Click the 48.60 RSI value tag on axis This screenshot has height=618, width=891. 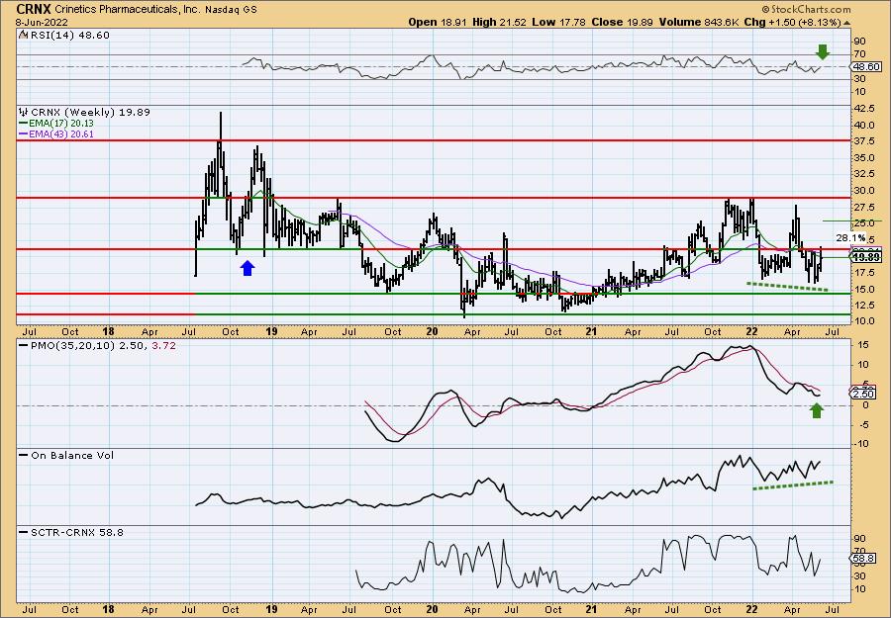coord(865,67)
